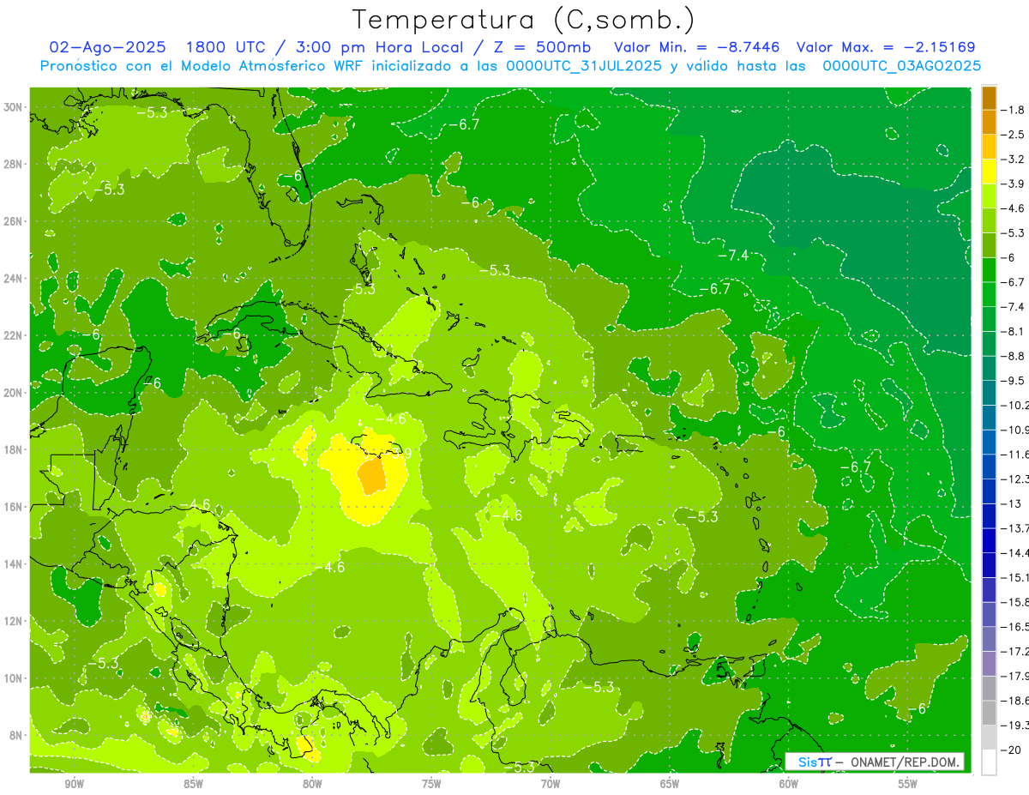Click the colorbar legend value -14.4
The width and height of the screenshot is (1029, 795).
[1014, 552]
